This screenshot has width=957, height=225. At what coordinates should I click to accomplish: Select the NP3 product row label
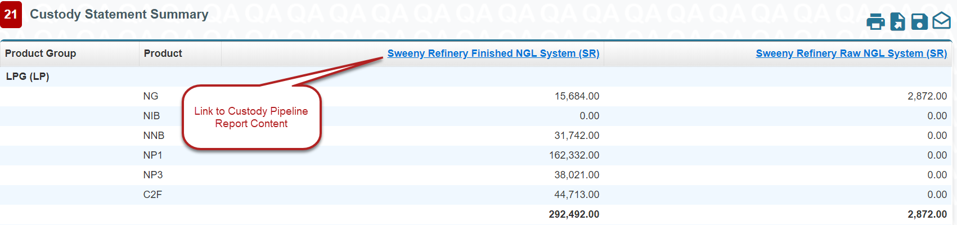[x=152, y=175]
